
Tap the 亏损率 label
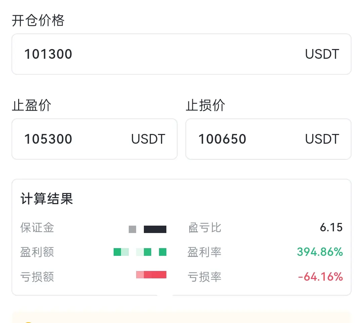204,277
